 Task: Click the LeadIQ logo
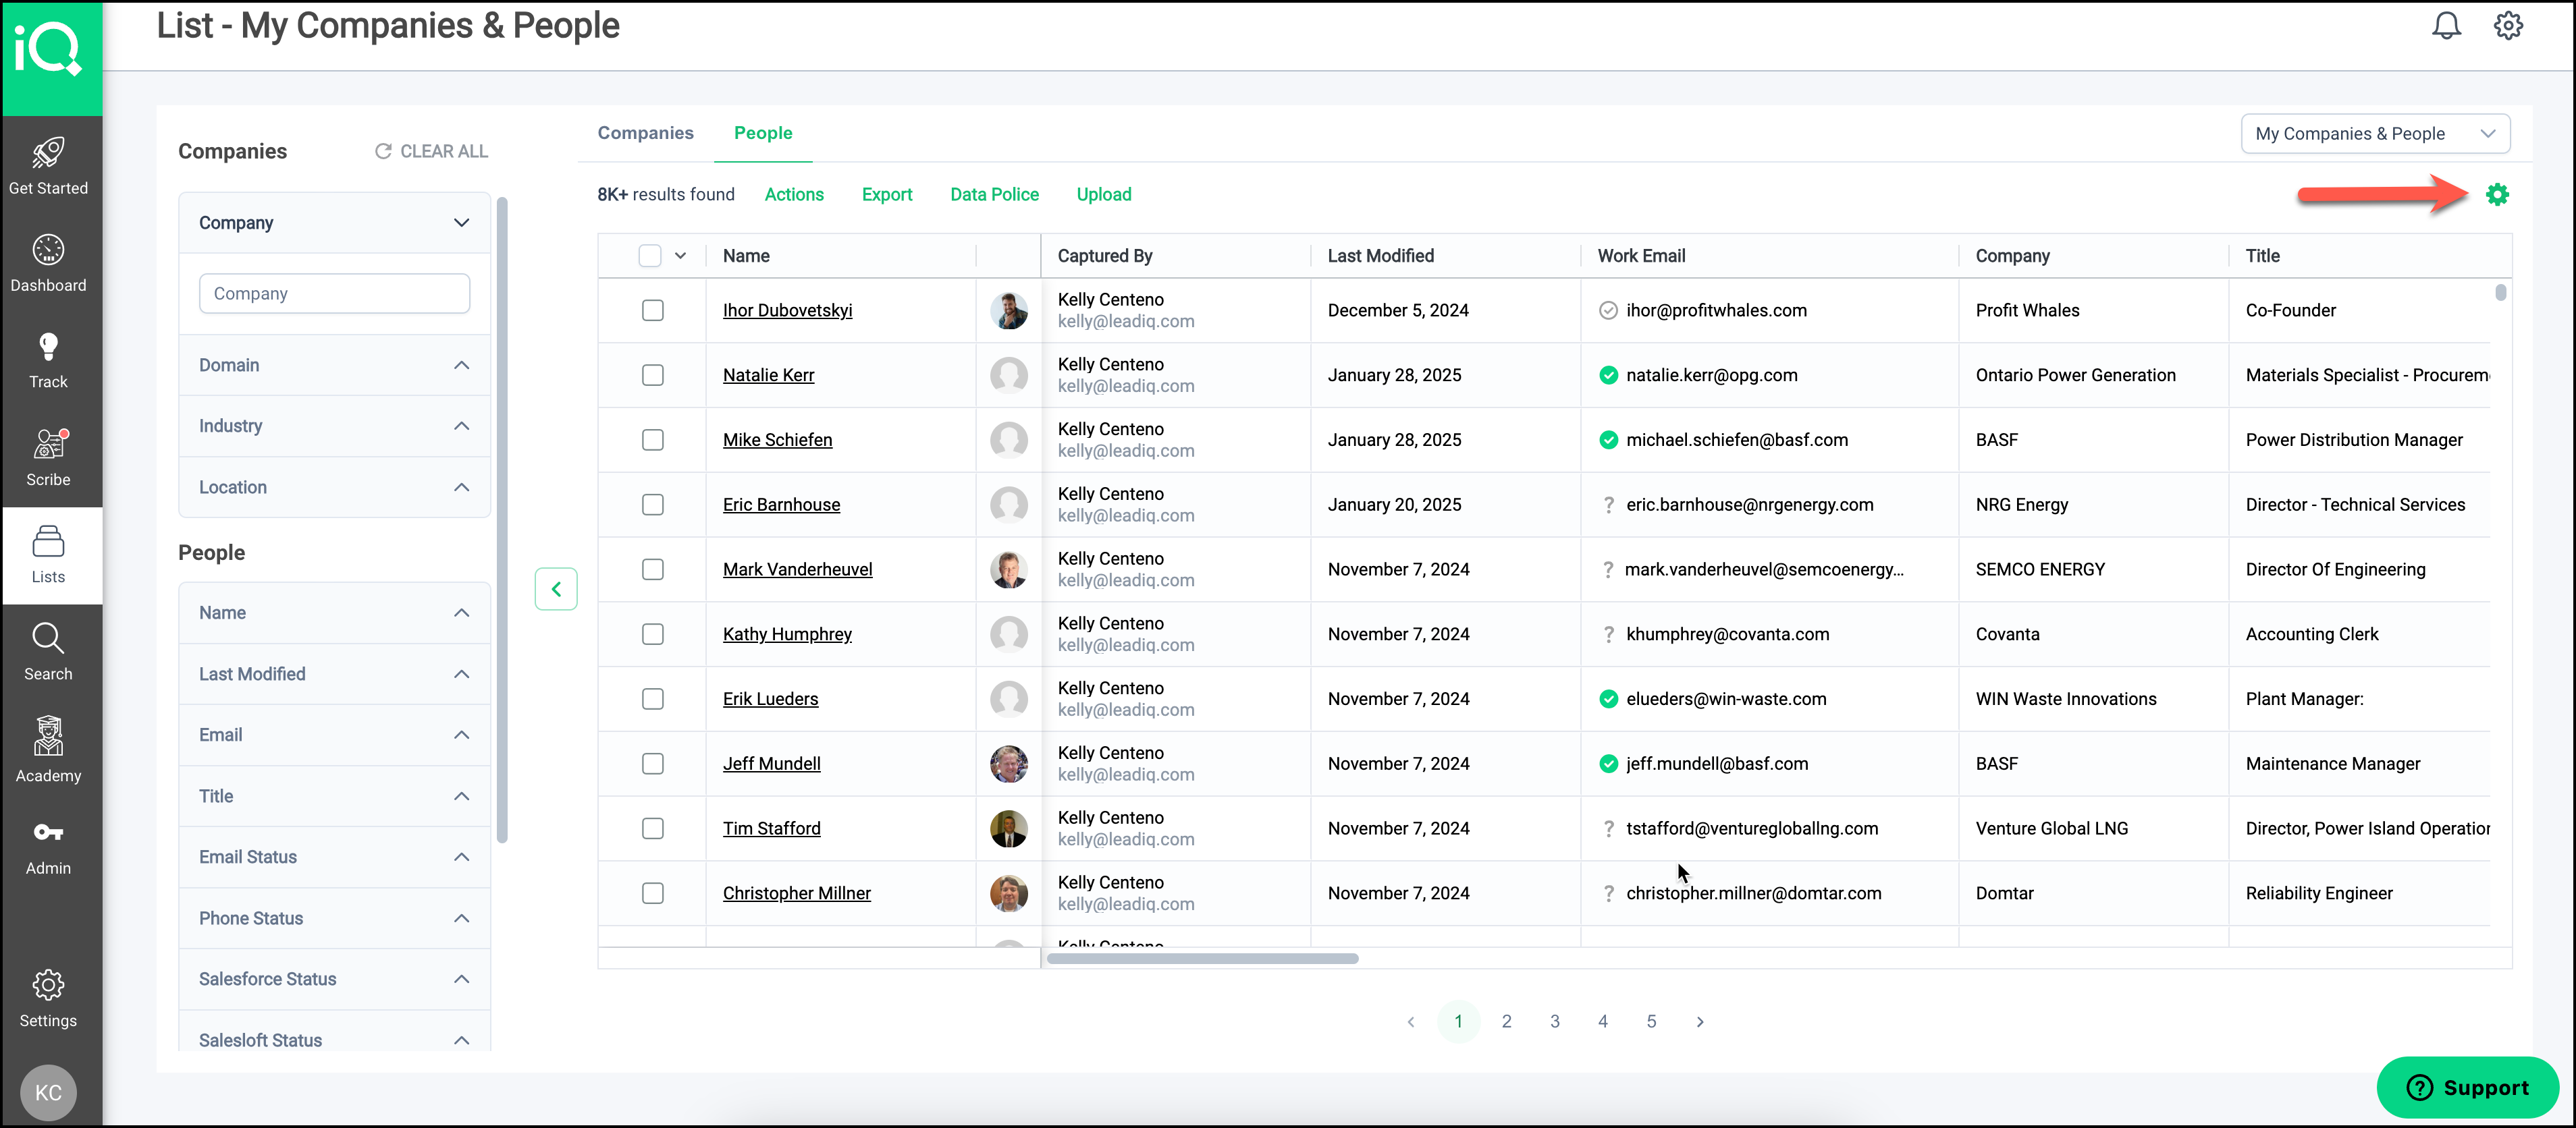click(48, 48)
